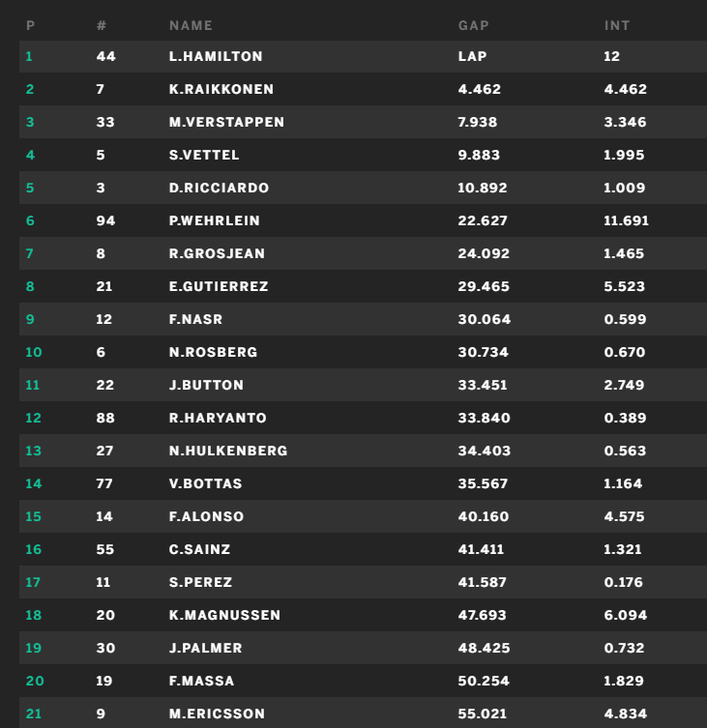Image resolution: width=707 pixels, height=728 pixels.
Task: Select F.MASSA driver name
Action: (x=201, y=681)
